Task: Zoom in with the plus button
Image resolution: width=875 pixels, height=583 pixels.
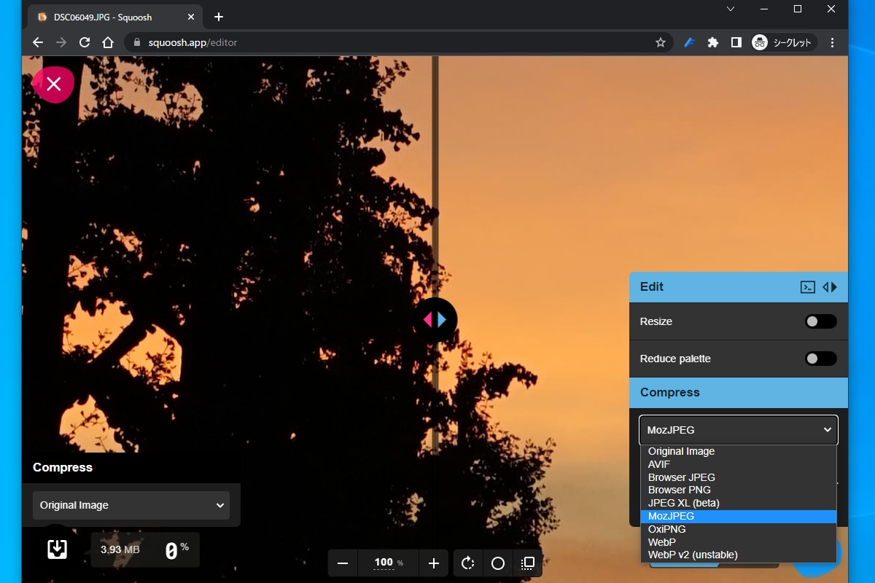Action: point(434,563)
